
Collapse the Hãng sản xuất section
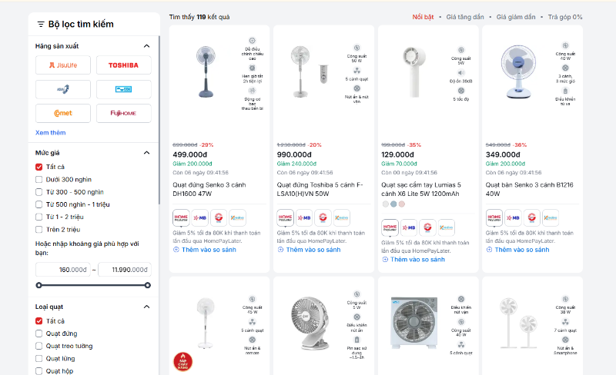[147, 46]
